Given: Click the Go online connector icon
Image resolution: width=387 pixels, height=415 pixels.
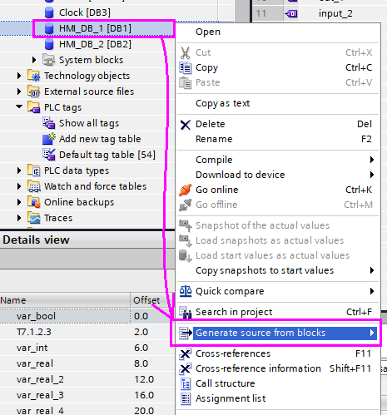Looking at the screenshot, I should pyautogui.click(x=186, y=190).
